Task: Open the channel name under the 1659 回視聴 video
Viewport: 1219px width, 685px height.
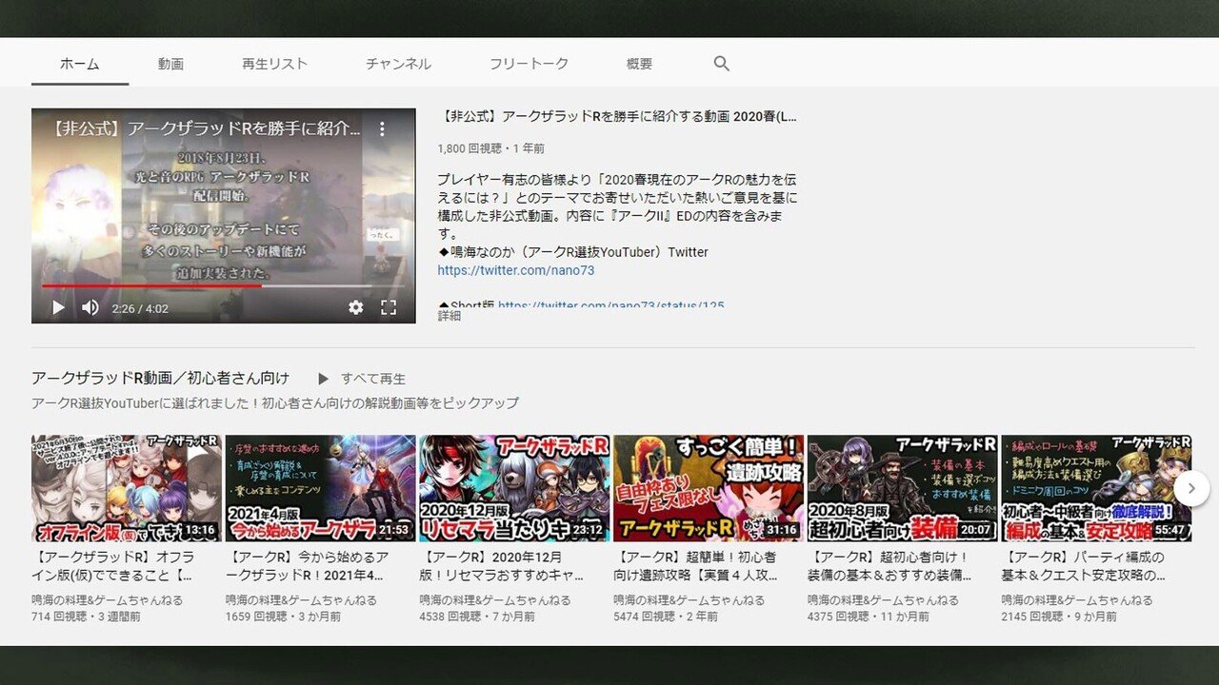Action: click(x=302, y=600)
